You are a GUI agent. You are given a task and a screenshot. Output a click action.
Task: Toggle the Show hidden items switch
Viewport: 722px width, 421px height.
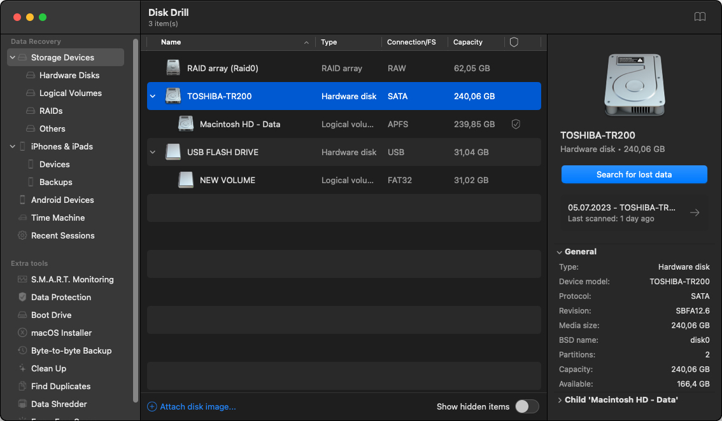pyautogui.click(x=527, y=407)
